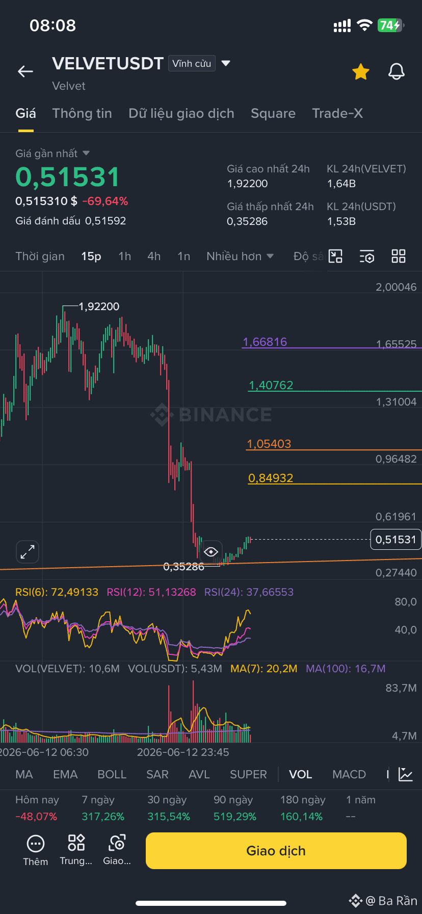The height and width of the screenshot is (914, 422).
Task: Select the 4h timeframe
Action: click(x=154, y=256)
